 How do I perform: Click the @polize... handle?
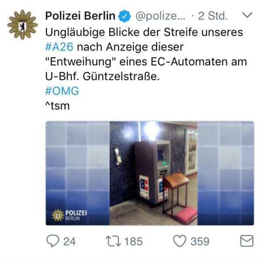click(x=160, y=16)
